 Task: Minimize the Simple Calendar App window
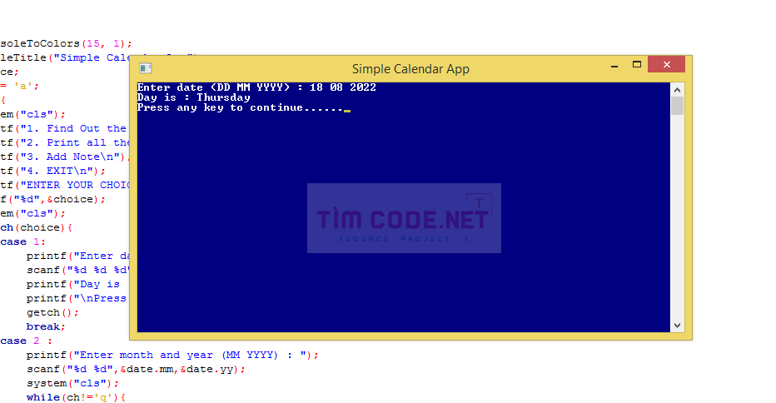(x=614, y=65)
